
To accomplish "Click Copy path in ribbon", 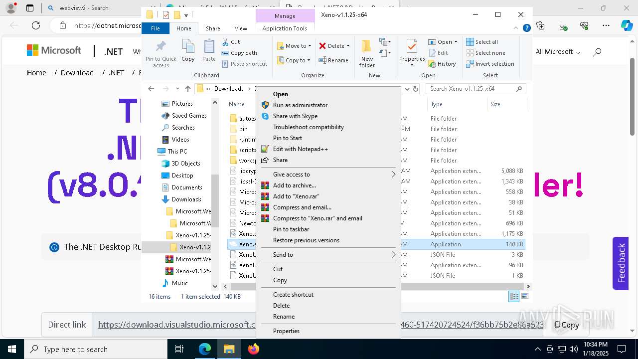I will [x=239, y=53].
